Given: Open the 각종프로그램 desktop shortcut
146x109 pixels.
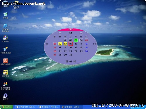Looking at the screenshot, I should click(6, 50).
